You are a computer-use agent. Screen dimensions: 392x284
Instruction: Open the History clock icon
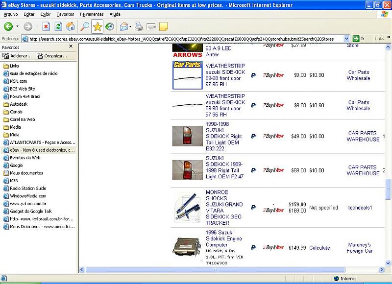[109, 26]
